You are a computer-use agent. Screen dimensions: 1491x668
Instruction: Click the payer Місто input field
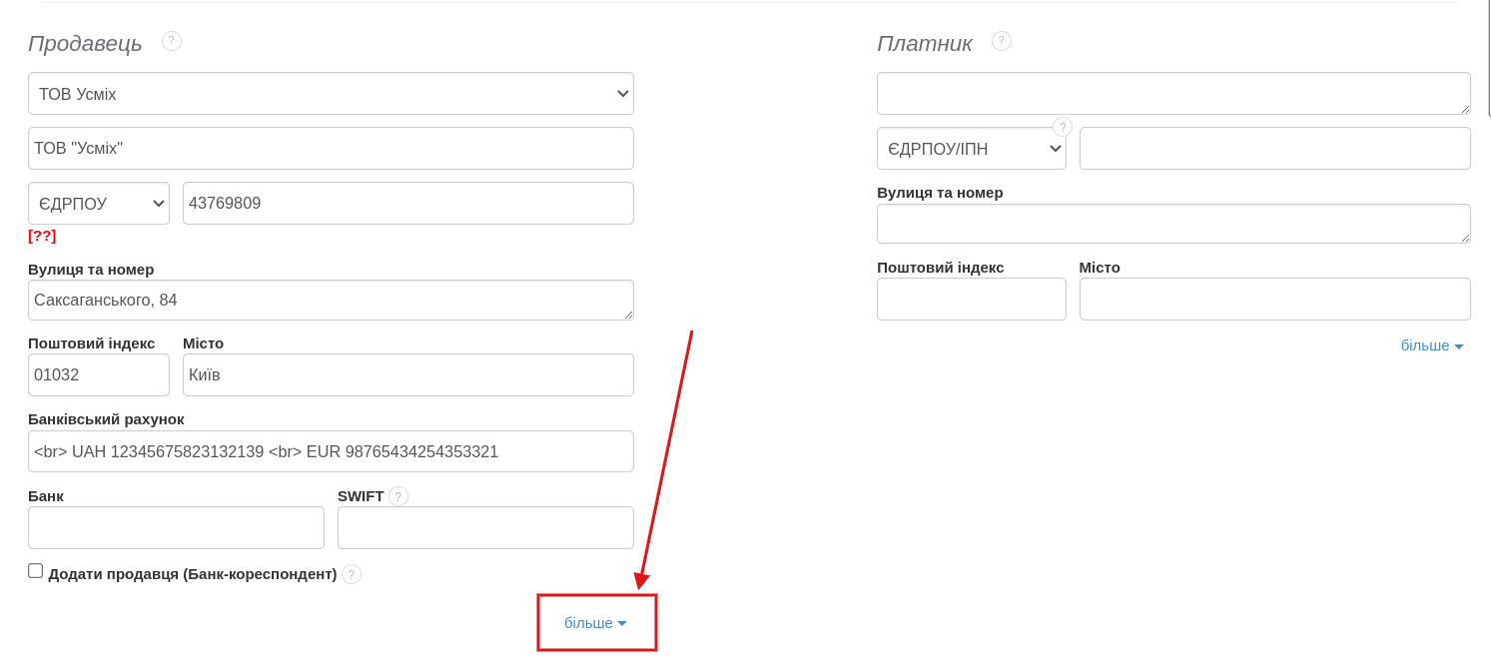(1274, 300)
